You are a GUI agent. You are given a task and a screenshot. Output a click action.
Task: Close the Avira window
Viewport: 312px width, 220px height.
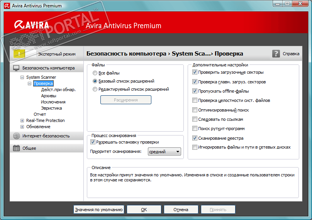(300, 4)
